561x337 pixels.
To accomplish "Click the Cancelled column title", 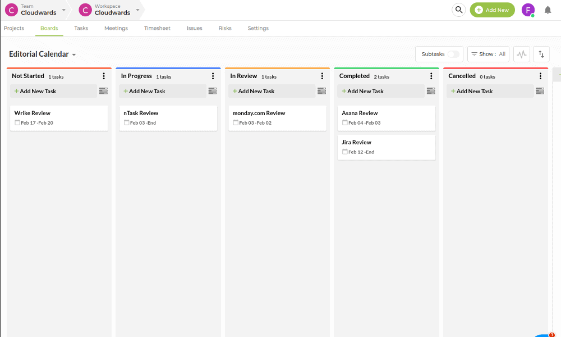I will pyautogui.click(x=462, y=76).
